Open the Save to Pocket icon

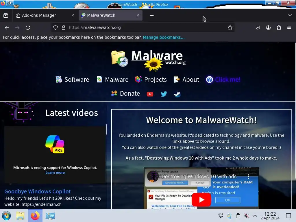[258, 27]
